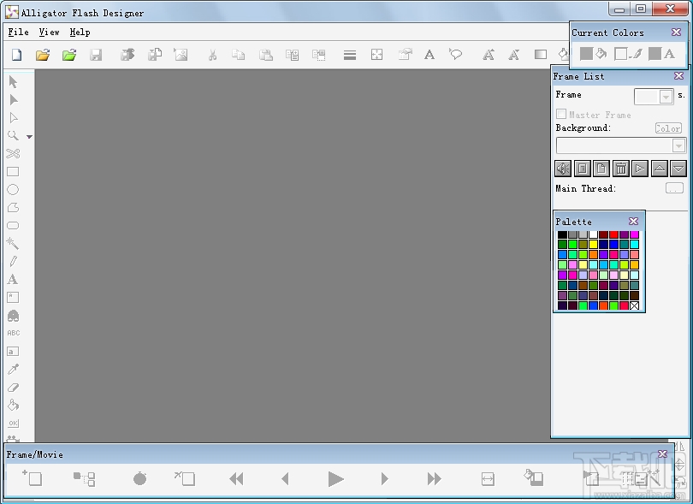The height and width of the screenshot is (504, 693).
Task: Pick the yellow swatch in Palette
Action: click(x=593, y=245)
